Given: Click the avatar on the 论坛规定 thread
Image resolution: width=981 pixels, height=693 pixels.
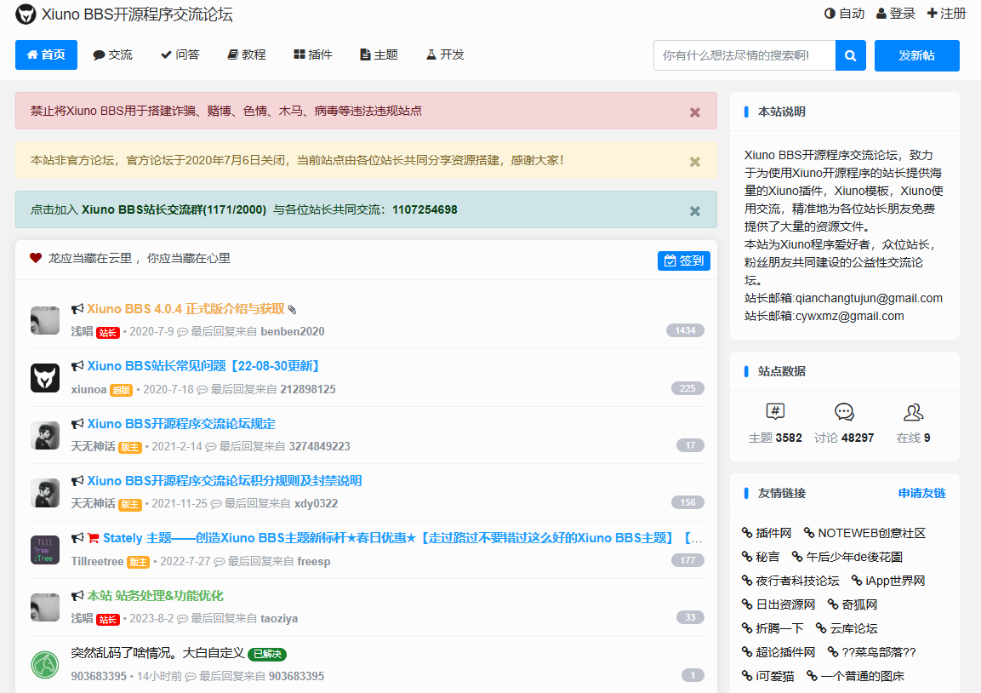Looking at the screenshot, I should click(x=45, y=436).
